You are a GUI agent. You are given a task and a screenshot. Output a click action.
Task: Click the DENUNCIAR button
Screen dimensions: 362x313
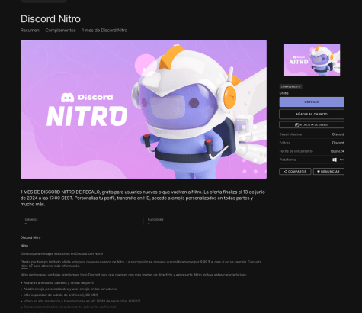(x=328, y=172)
